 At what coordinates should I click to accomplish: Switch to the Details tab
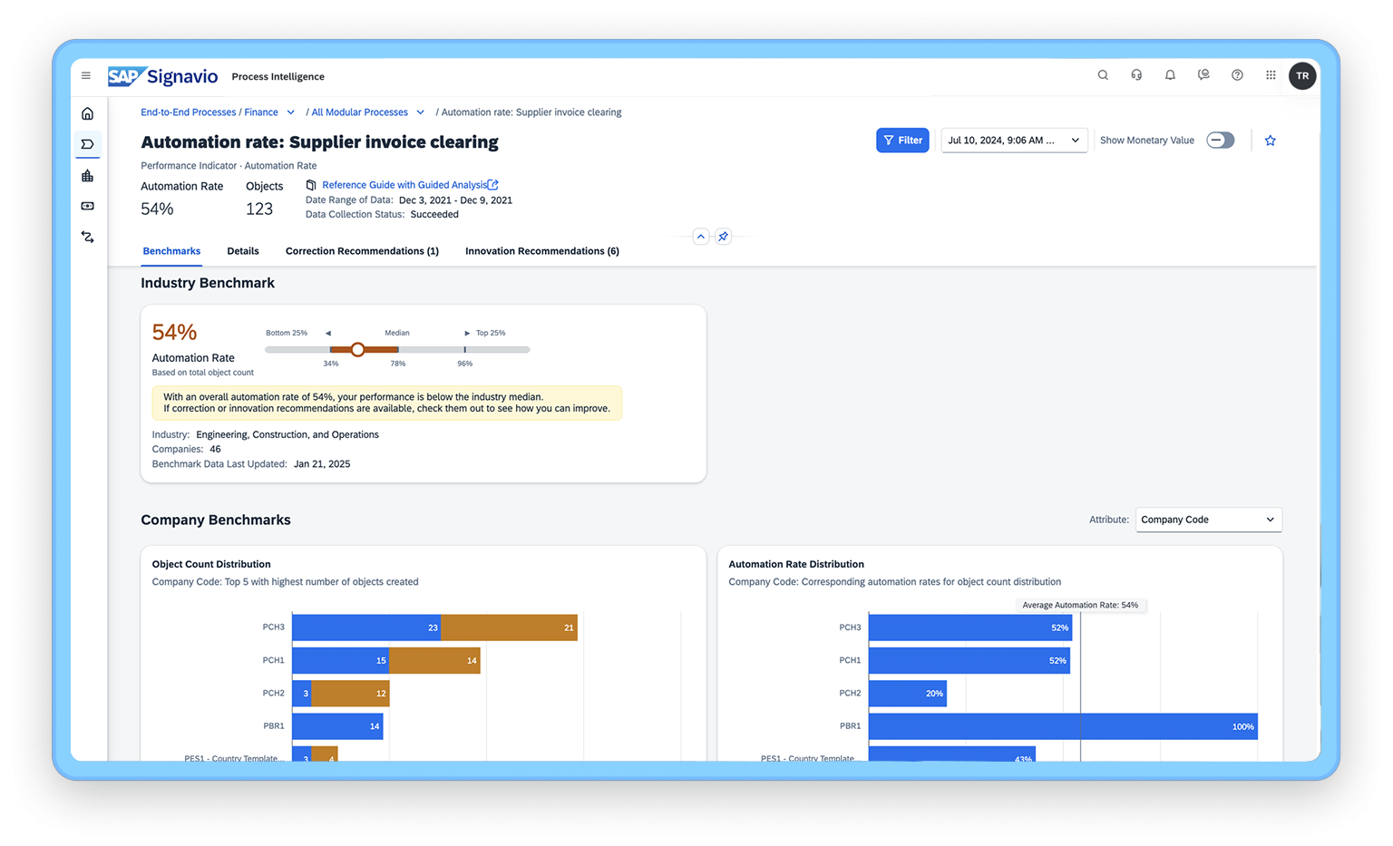[243, 251]
